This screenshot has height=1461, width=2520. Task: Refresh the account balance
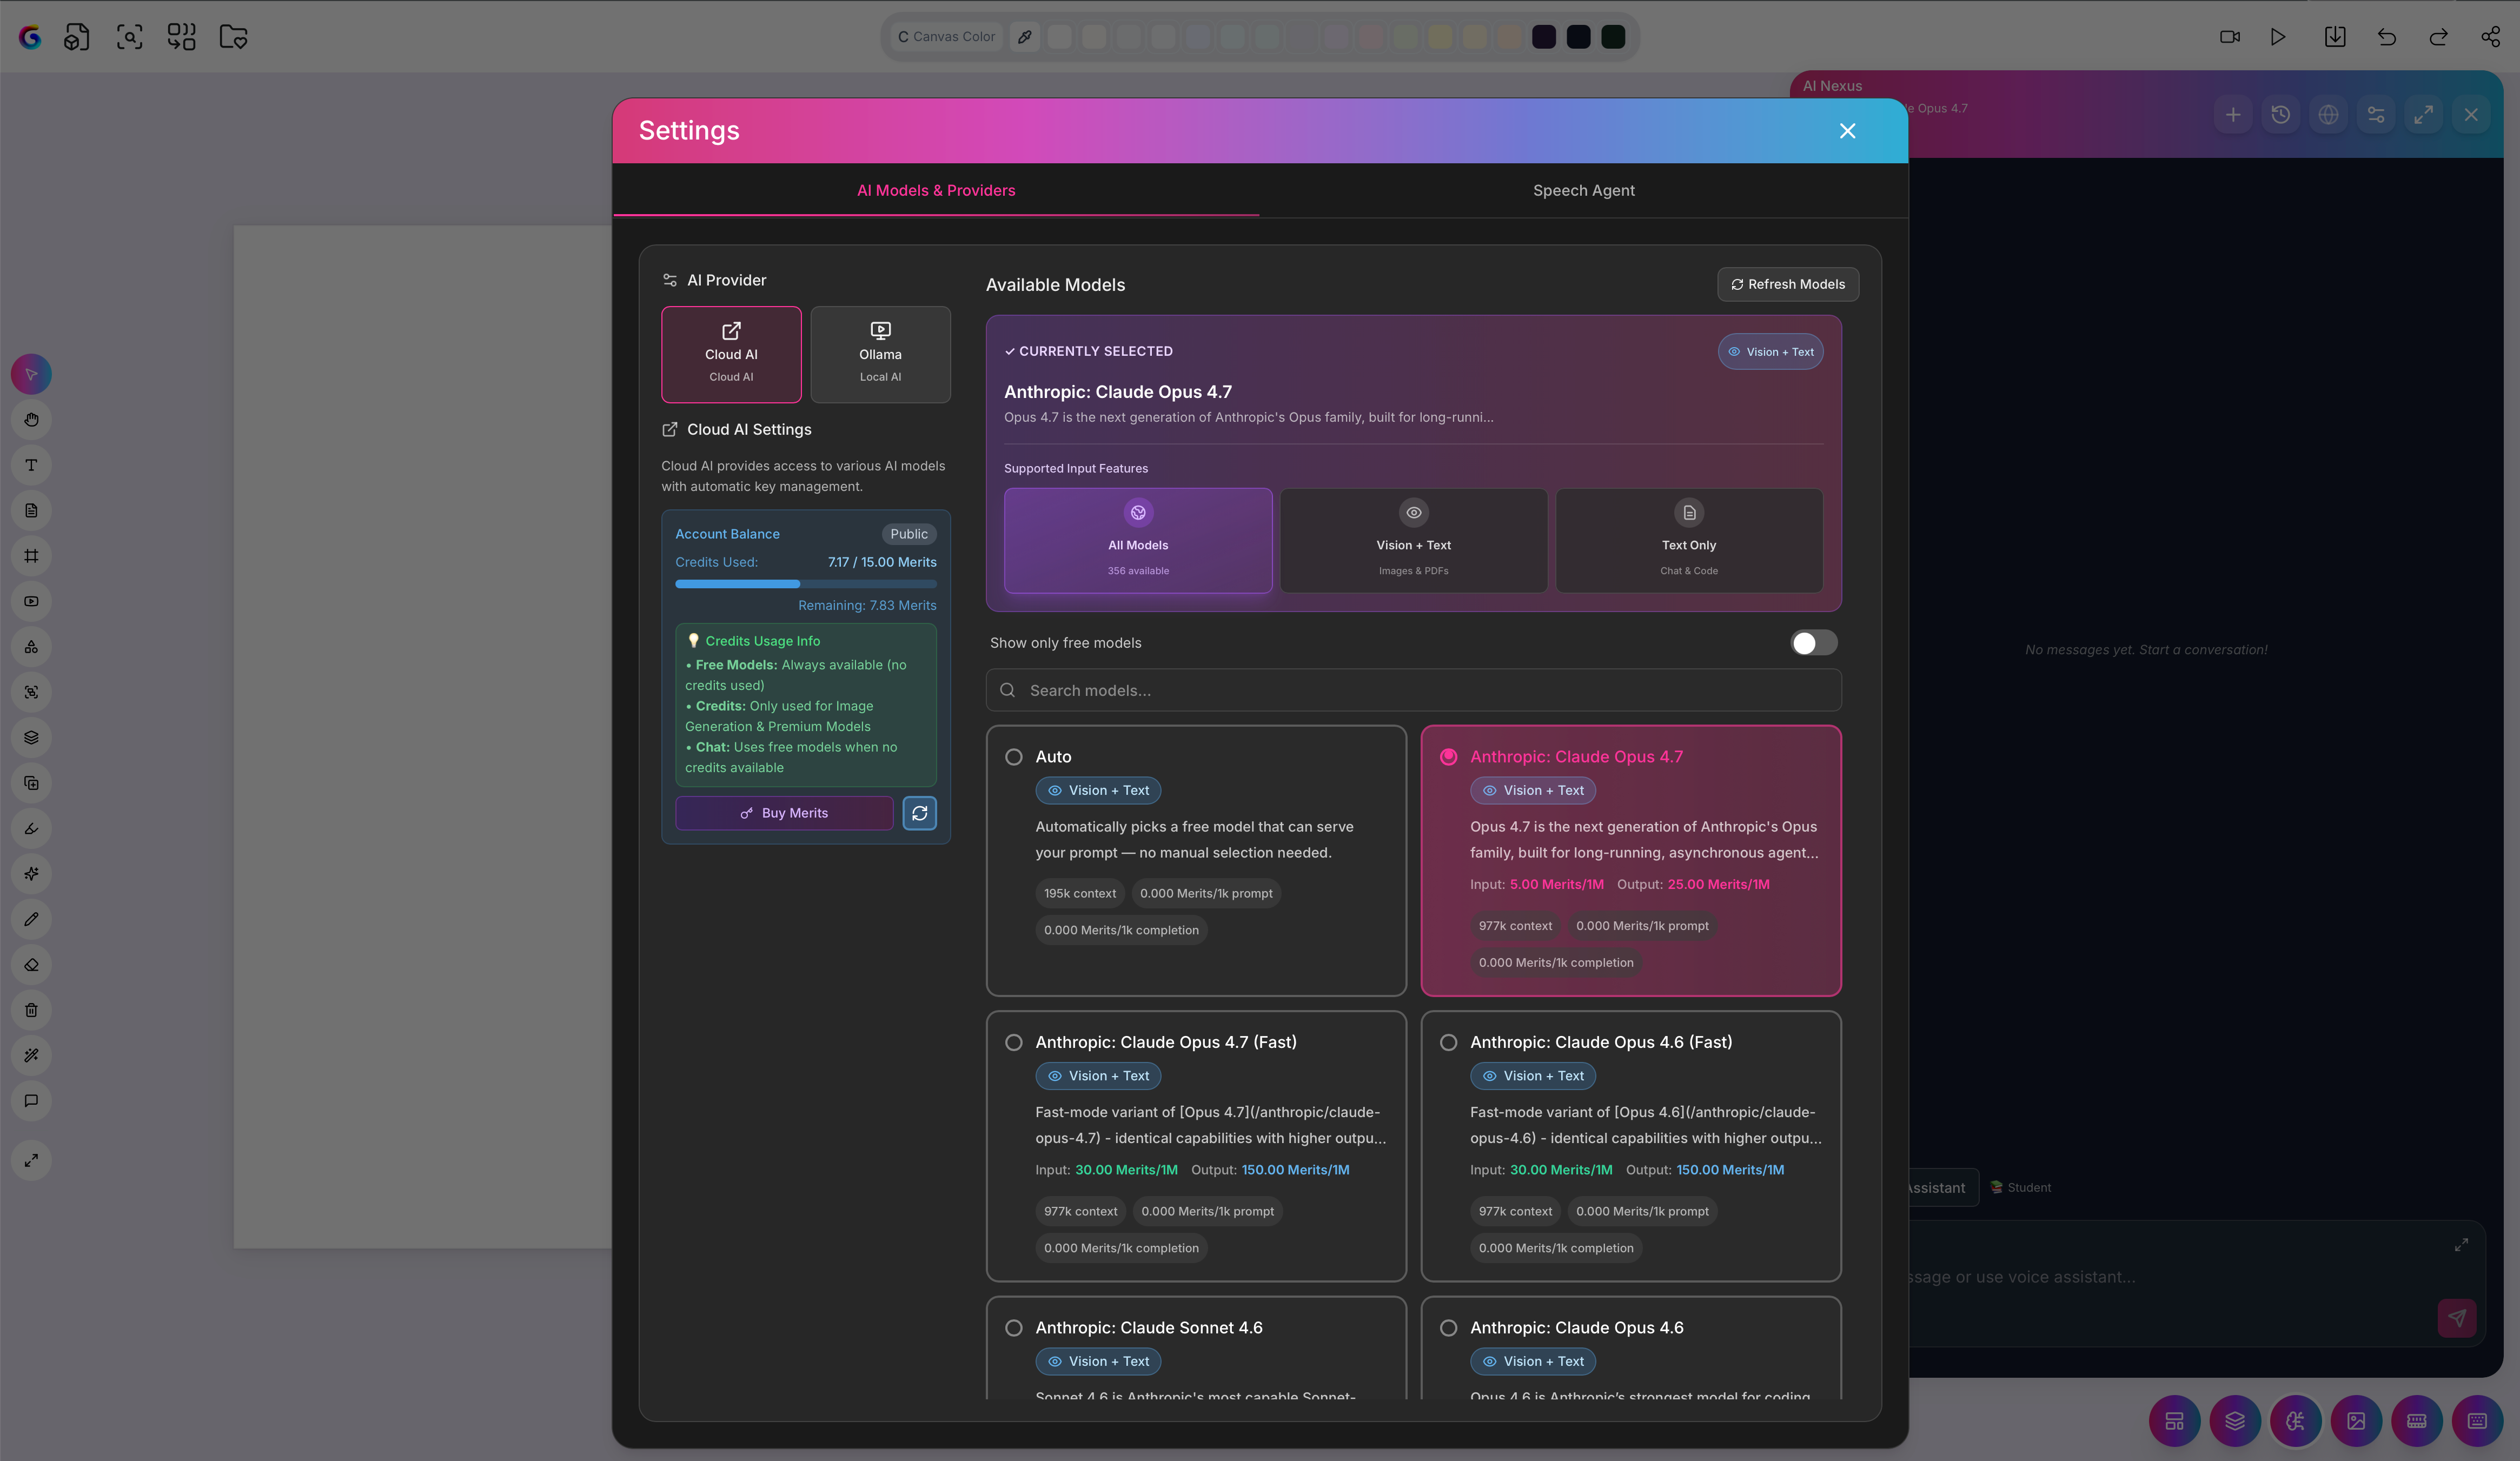pyautogui.click(x=920, y=813)
